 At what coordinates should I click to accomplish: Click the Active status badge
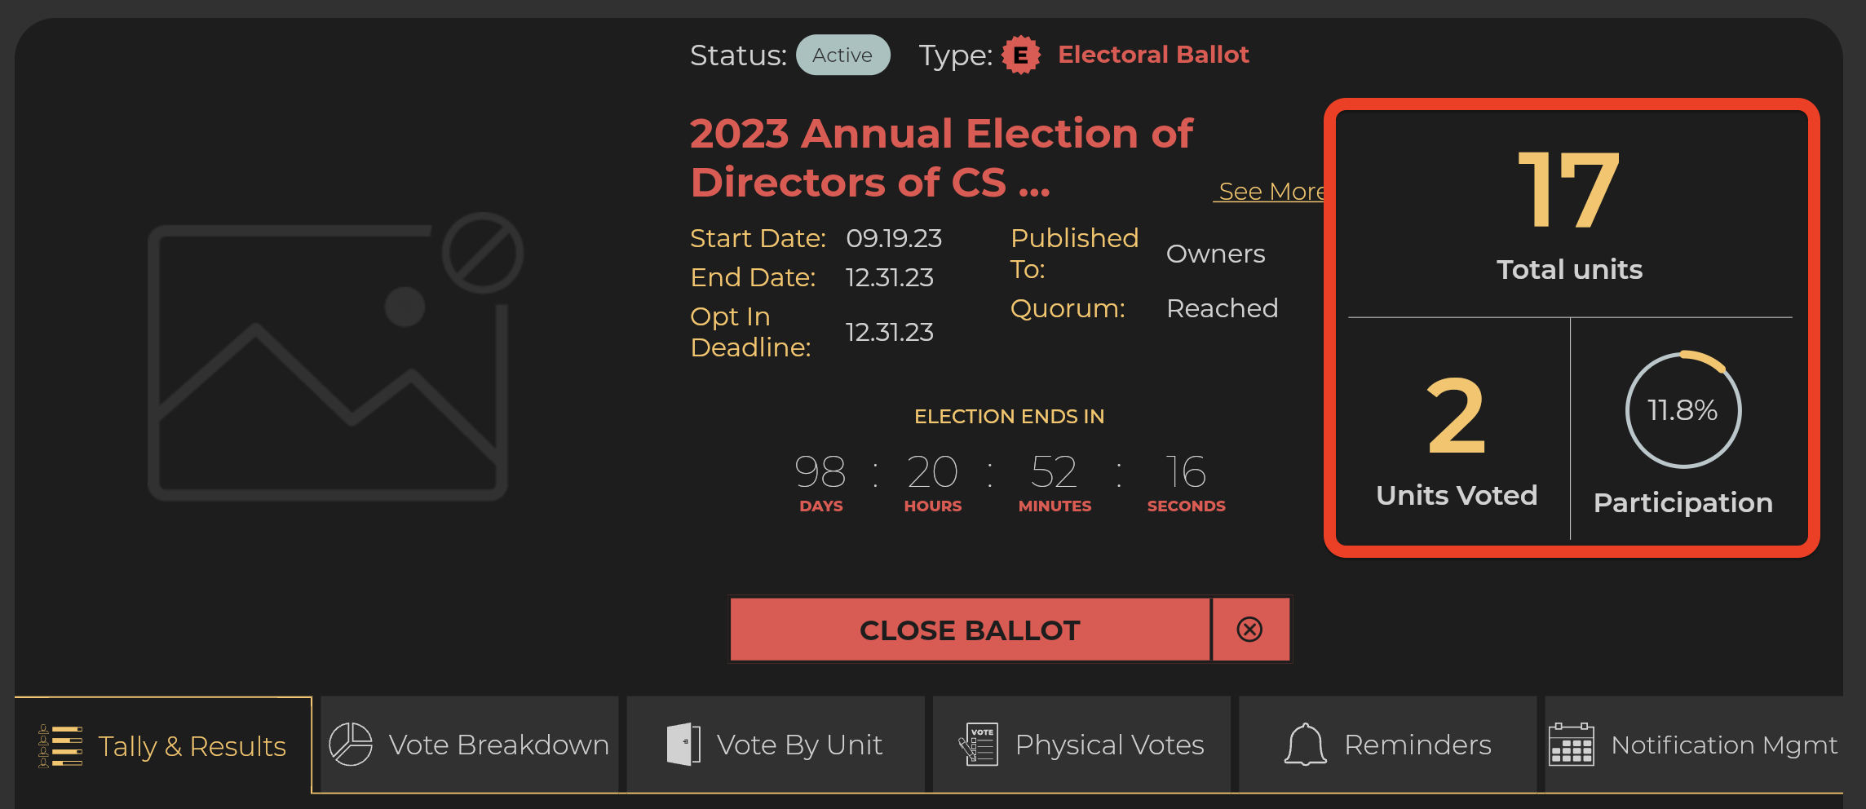coord(842,55)
